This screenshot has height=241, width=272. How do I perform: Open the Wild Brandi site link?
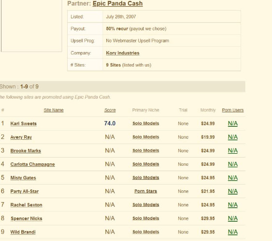[x=23, y=232]
